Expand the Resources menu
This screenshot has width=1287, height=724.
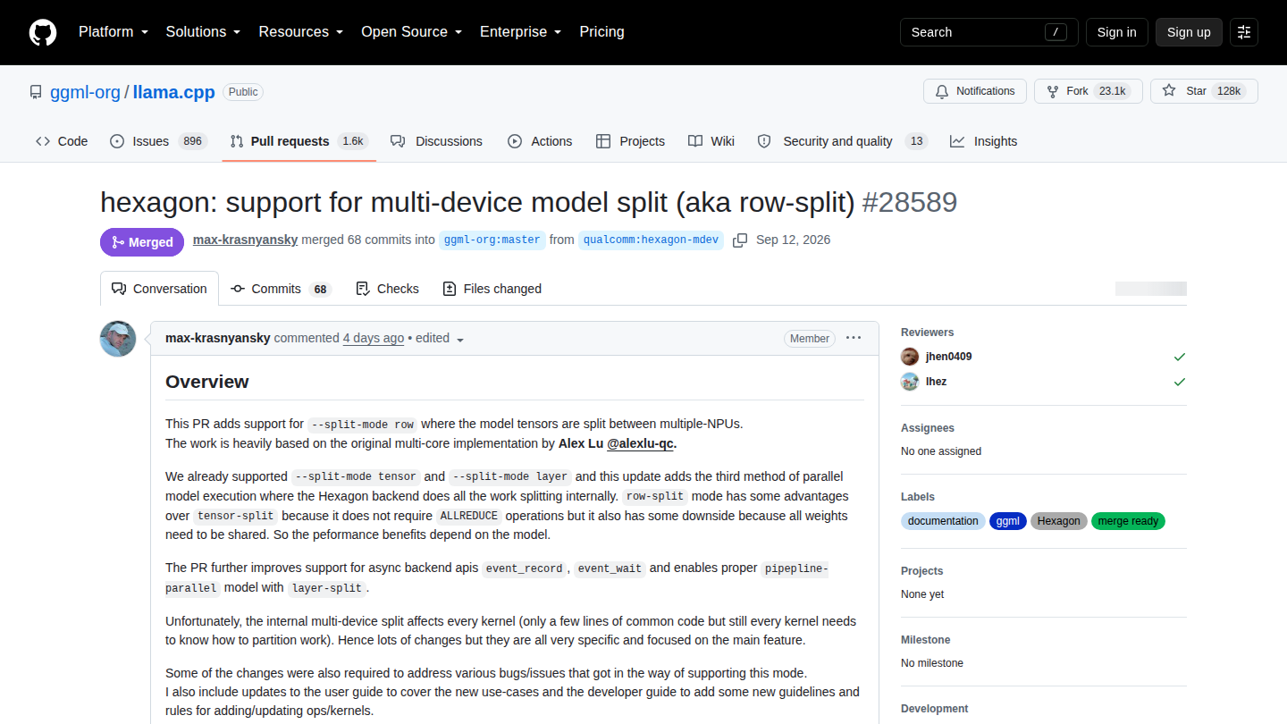pos(301,32)
